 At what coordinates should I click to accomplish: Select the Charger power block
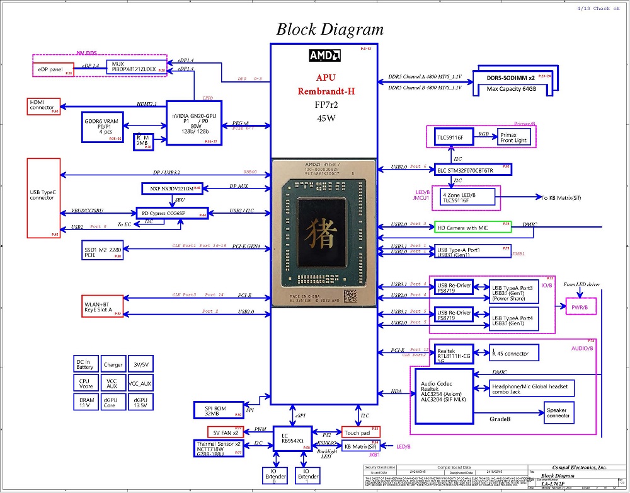click(113, 364)
